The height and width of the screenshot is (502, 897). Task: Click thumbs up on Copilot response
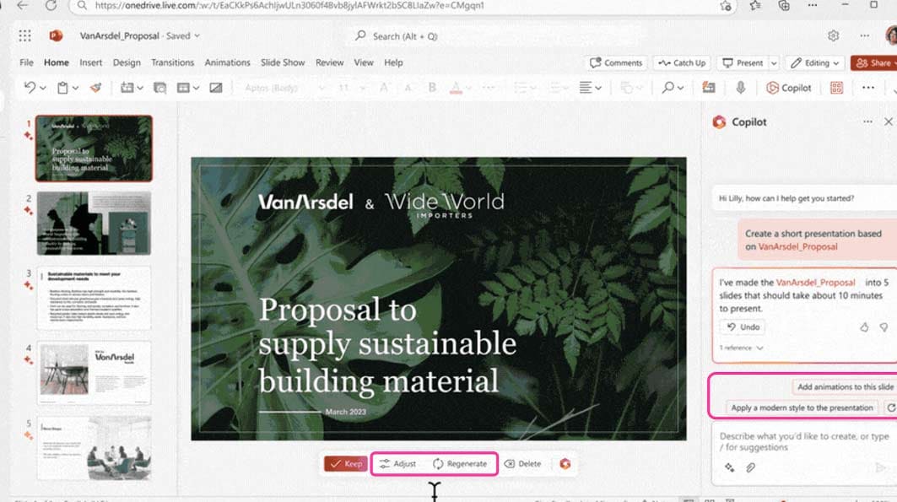coord(864,327)
